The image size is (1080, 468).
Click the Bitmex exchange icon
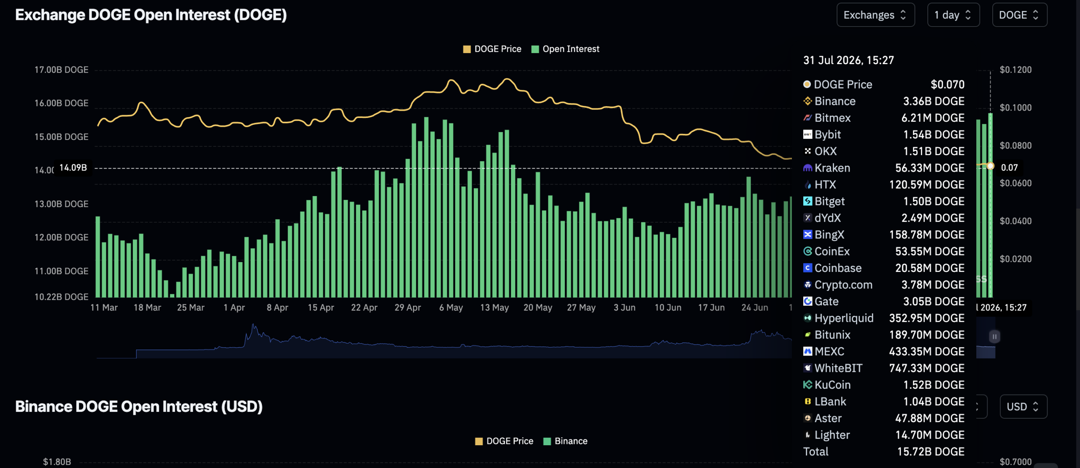(x=807, y=118)
